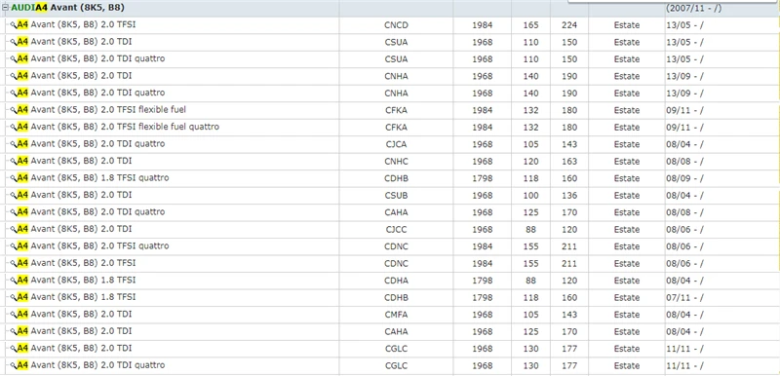Collapse the AUDI A4 Avant (8K5, B8) group
Image resolution: width=780 pixels, height=376 pixels.
[x=6, y=8]
